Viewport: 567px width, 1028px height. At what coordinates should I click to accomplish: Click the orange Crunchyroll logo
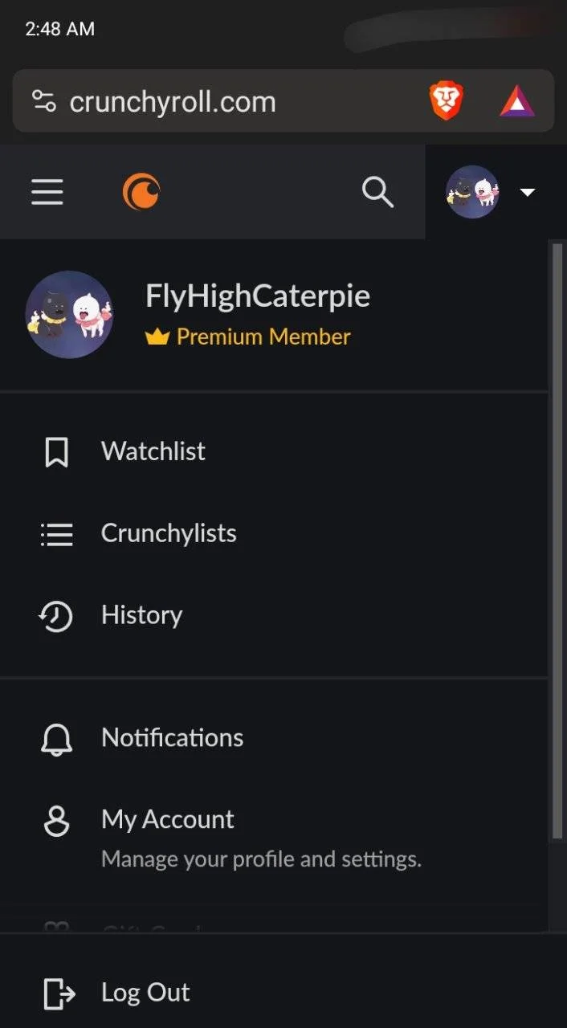141,192
